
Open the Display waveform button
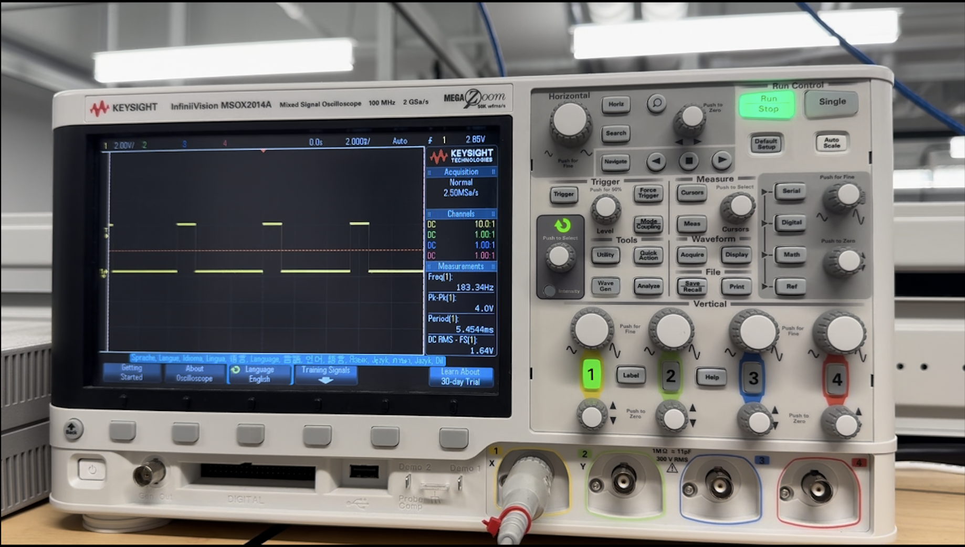pos(736,255)
